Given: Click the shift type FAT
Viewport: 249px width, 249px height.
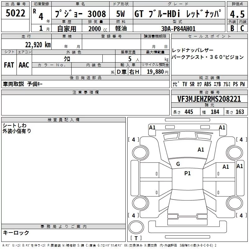Looking at the screenshot, I should pos(9,65).
